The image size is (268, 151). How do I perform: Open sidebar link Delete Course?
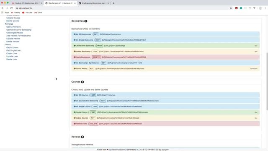click(x=13, y=21)
